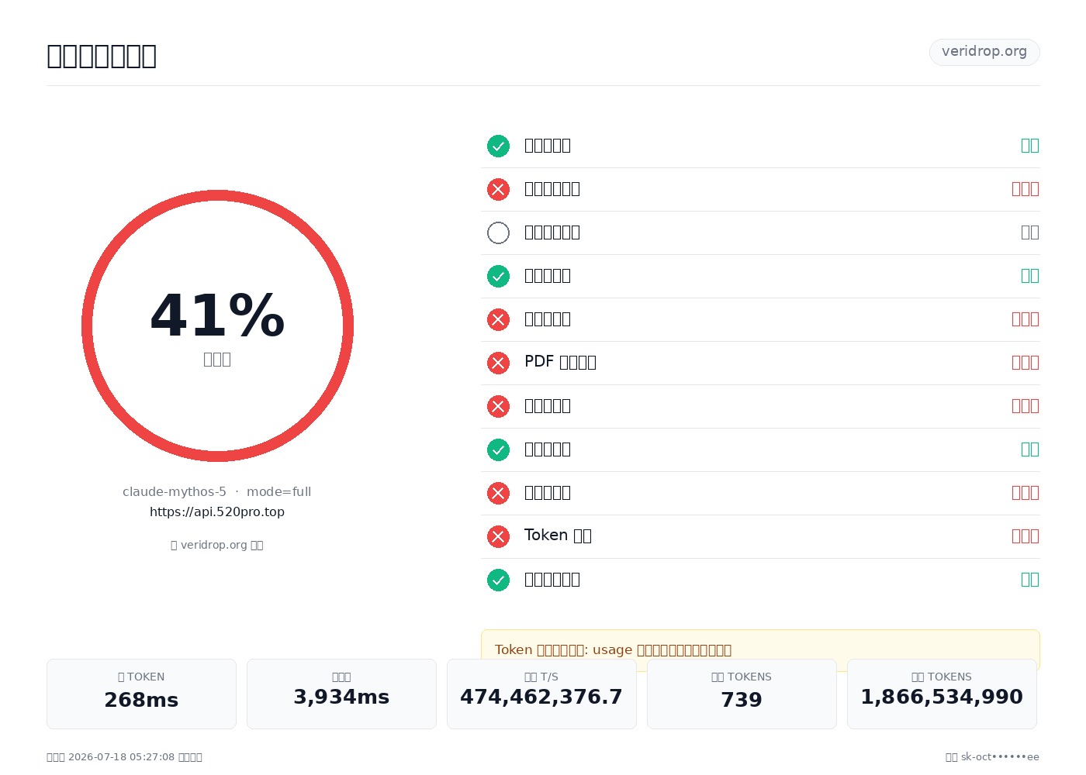
Task: Click the green check icon in the top row
Action: [498, 146]
